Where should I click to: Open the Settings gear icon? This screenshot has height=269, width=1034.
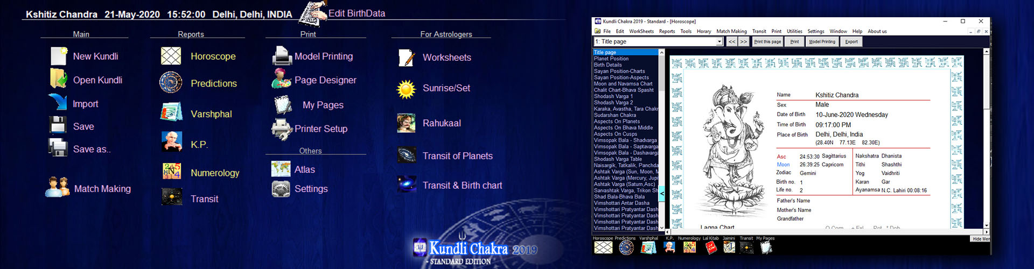[x=281, y=189]
